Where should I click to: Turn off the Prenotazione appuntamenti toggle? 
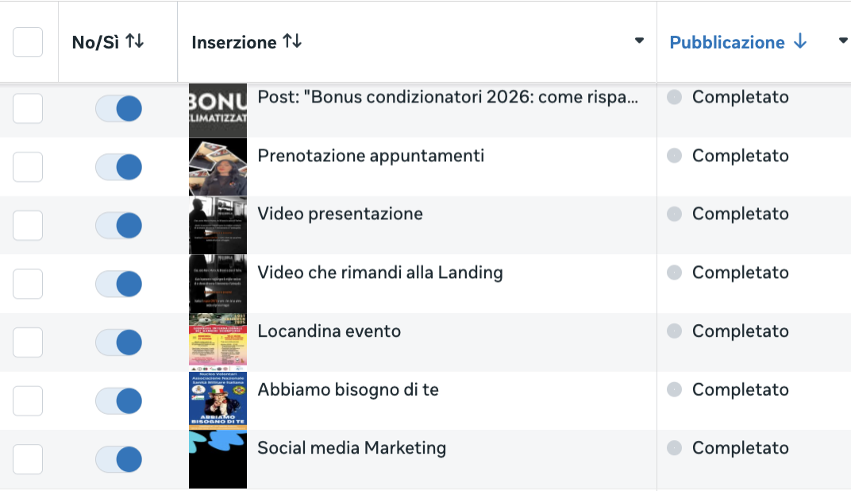(x=119, y=167)
